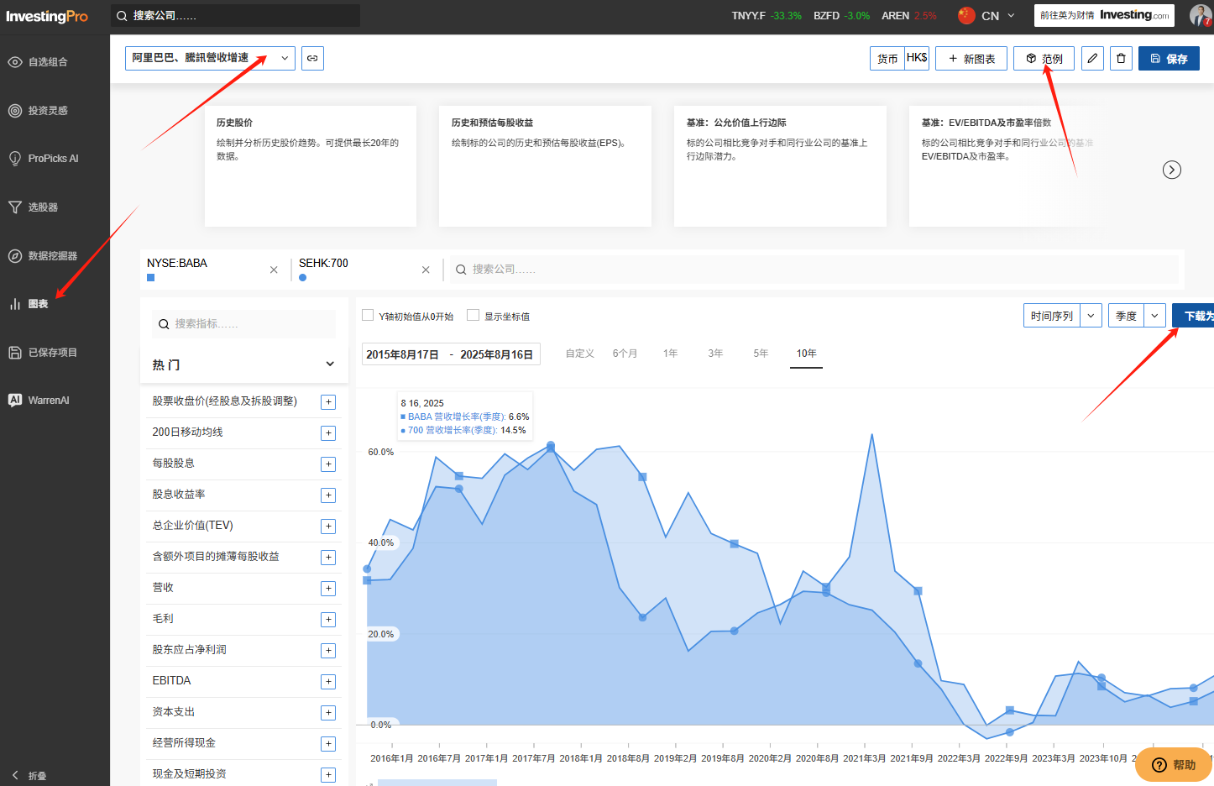The image size is (1214, 786).
Task: Enable Y轴初始值从0开始 checkbox
Action: 368,316
